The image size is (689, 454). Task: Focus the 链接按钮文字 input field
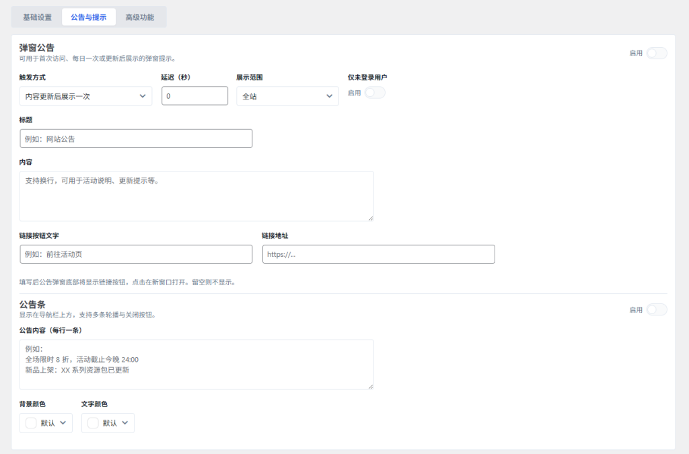tap(136, 254)
